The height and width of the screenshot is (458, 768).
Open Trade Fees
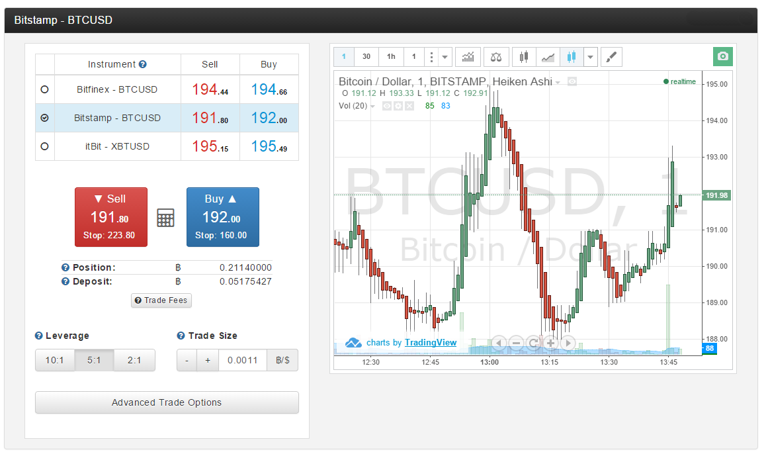point(161,300)
